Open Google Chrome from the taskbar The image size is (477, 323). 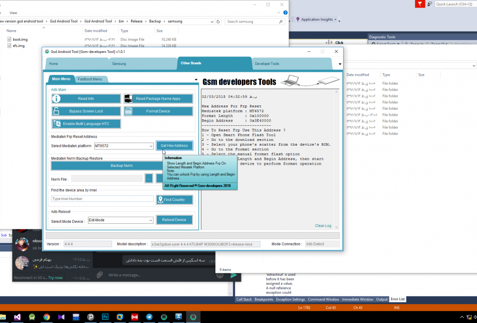[46, 317]
